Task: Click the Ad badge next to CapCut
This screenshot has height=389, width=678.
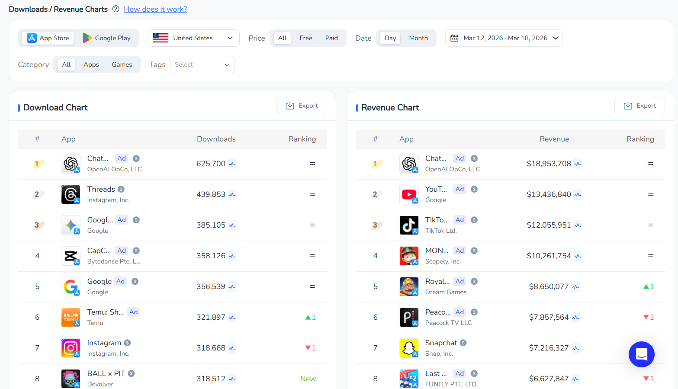Action: click(121, 250)
